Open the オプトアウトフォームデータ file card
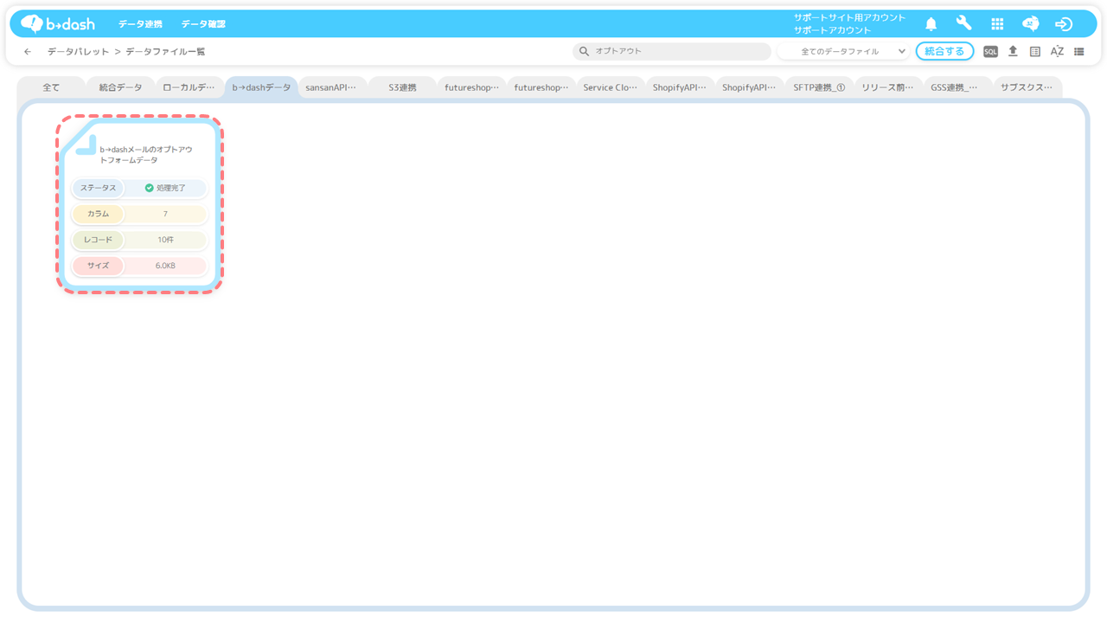The width and height of the screenshot is (1107, 623). pos(139,204)
